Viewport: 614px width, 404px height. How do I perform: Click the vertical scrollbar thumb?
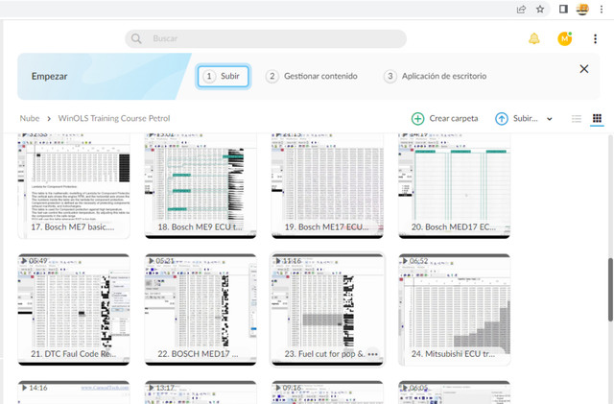click(610, 289)
